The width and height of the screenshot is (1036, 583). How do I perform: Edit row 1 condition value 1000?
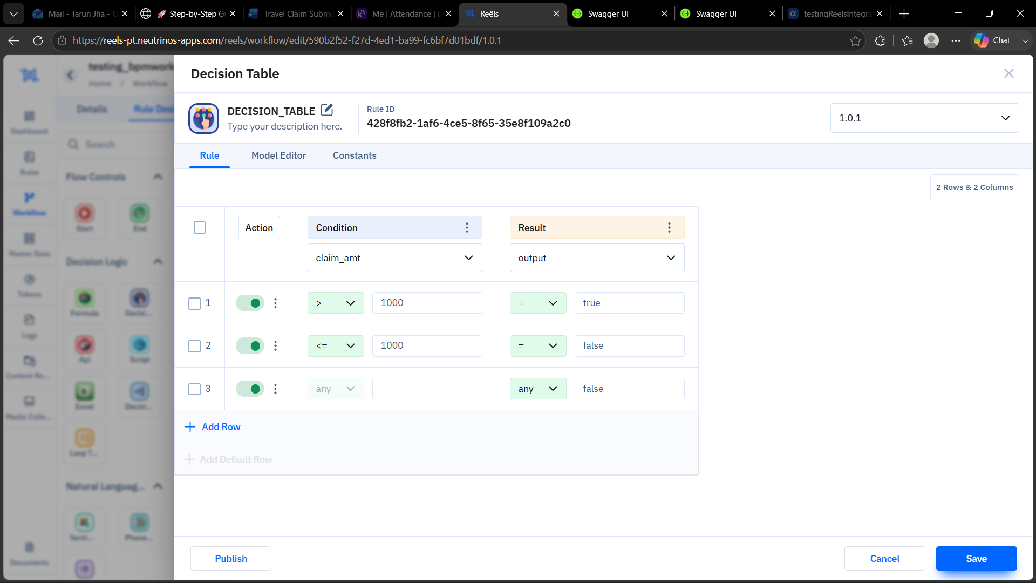(427, 303)
